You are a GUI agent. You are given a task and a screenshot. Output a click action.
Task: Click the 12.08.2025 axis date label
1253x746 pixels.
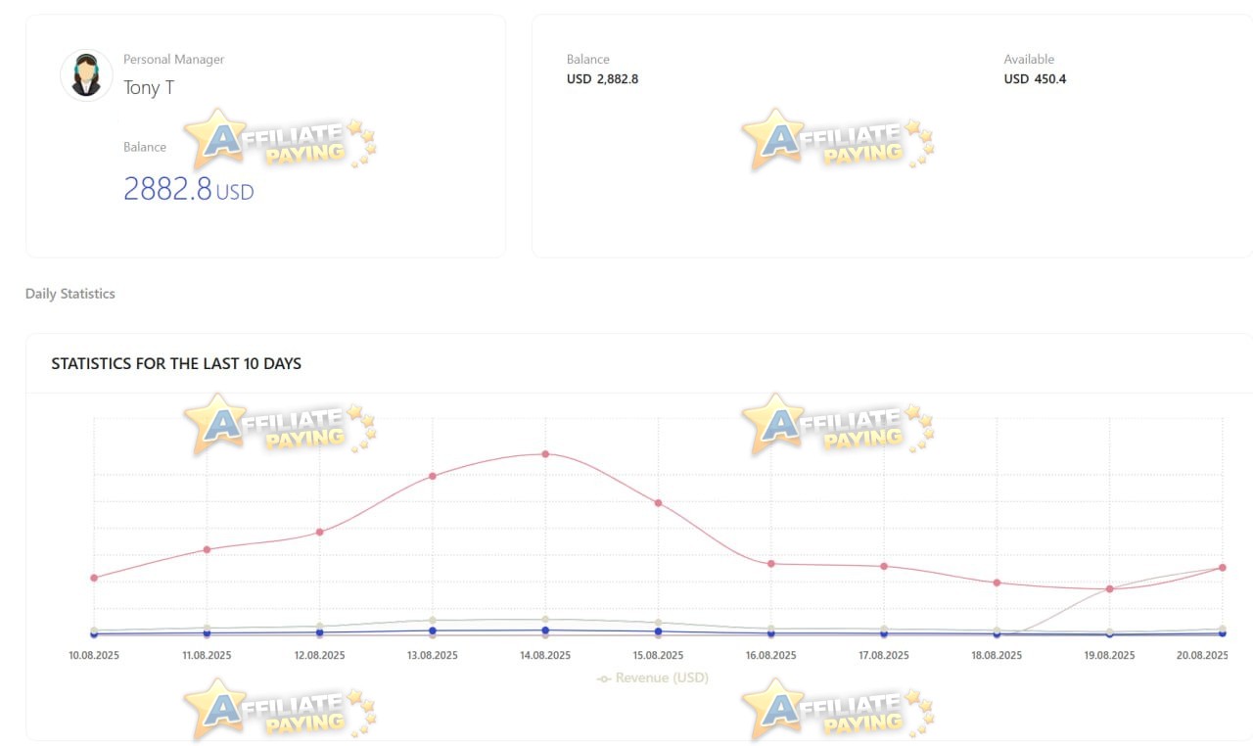[320, 656]
